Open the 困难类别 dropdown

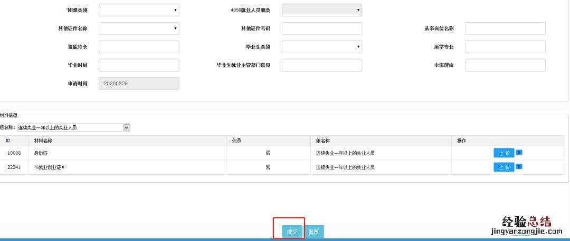tap(139, 10)
